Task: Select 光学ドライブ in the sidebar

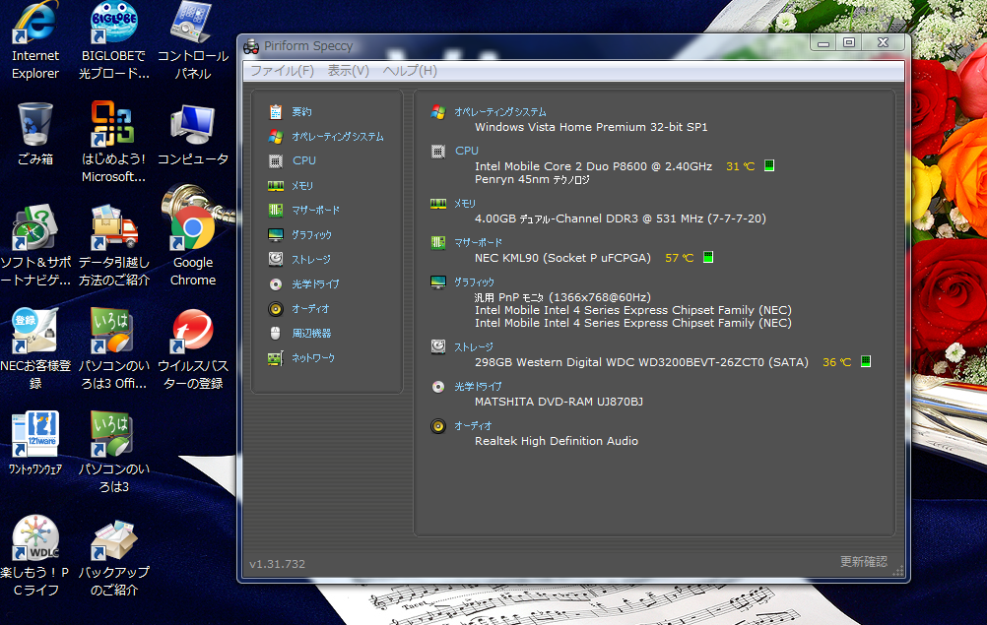Action: click(315, 284)
